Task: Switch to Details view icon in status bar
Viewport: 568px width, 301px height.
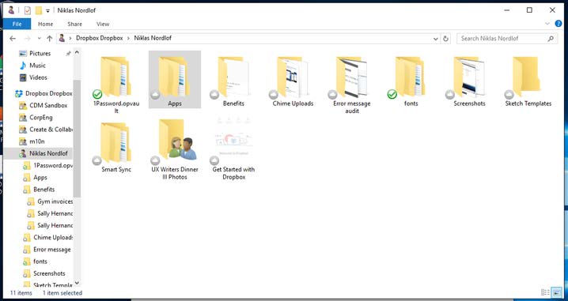Action: tap(545, 292)
